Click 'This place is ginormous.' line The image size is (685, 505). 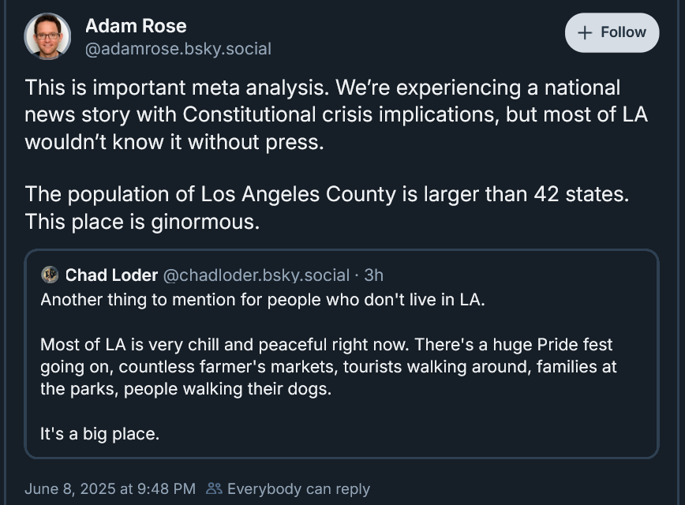[x=142, y=222]
